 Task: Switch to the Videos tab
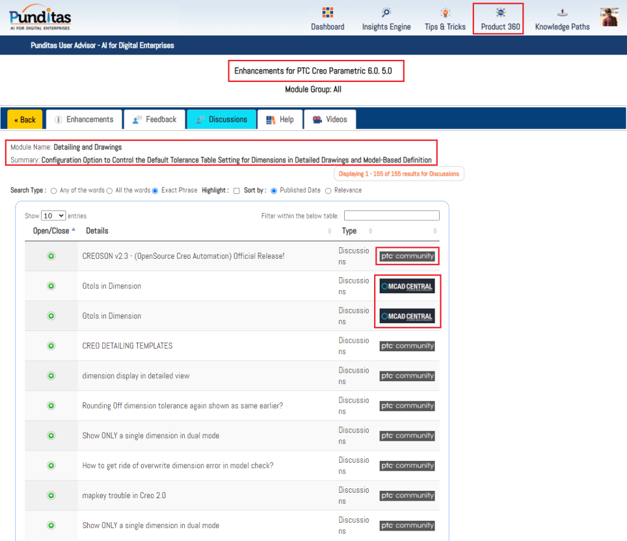point(329,120)
